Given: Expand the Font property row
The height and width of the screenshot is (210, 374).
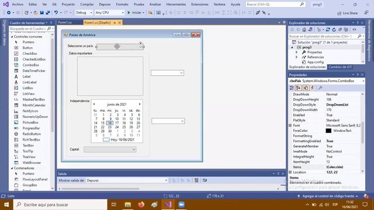Looking at the screenshot, I should (290, 125).
